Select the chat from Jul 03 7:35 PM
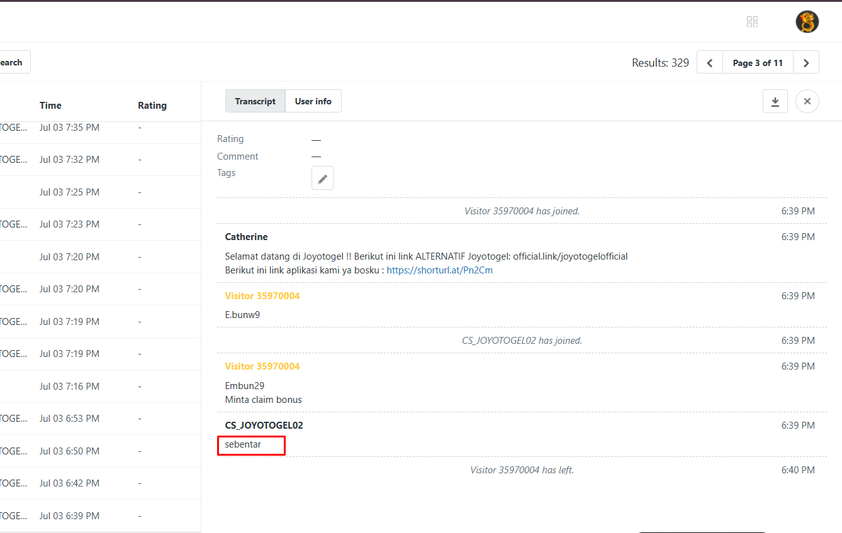 (x=101, y=129)
